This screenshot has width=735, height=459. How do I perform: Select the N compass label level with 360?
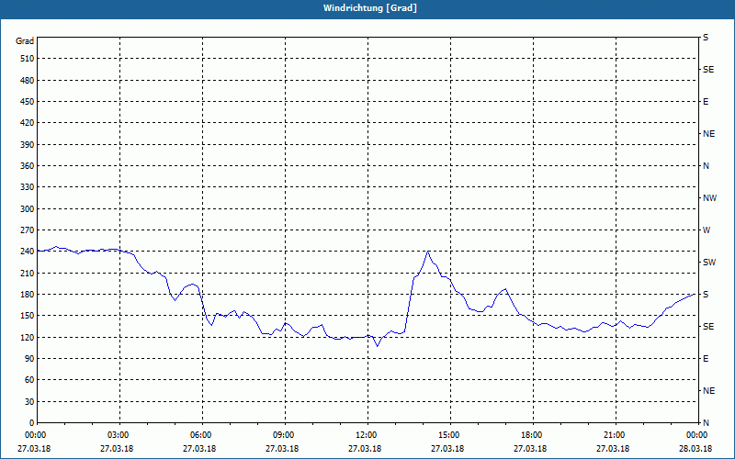coord(706,166)
